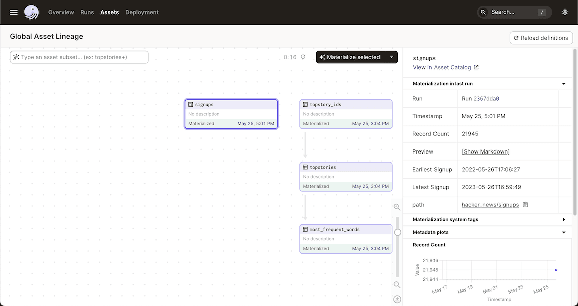Screen dimensions: 578x306
Task: Open the Materialize selected dropdown arrow
Action: (x=392, y=57)
